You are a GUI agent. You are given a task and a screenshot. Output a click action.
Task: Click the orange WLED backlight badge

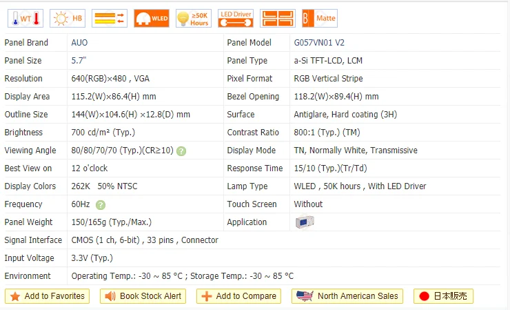click(152, 18)
